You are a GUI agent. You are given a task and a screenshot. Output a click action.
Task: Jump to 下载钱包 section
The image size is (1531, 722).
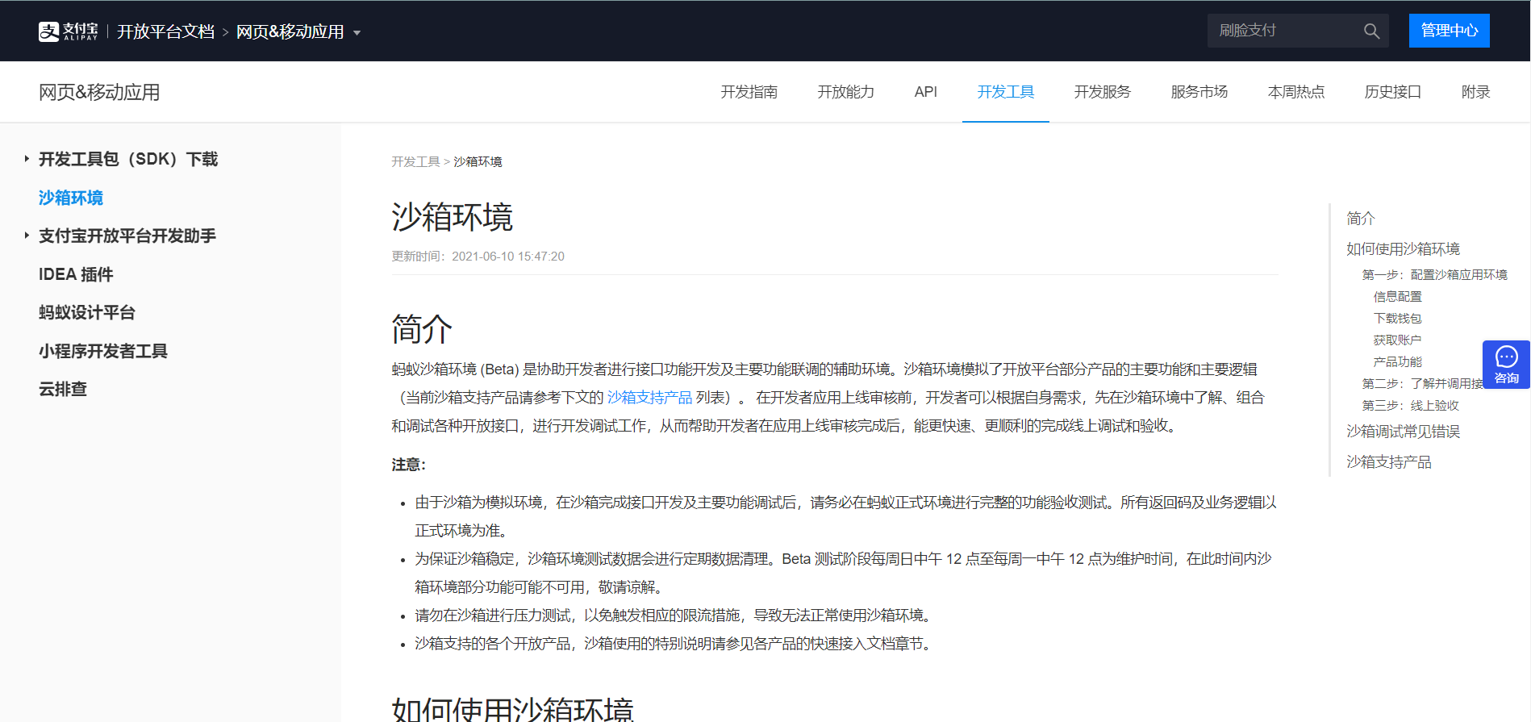pyautogui.click(x=1397, y=318)
